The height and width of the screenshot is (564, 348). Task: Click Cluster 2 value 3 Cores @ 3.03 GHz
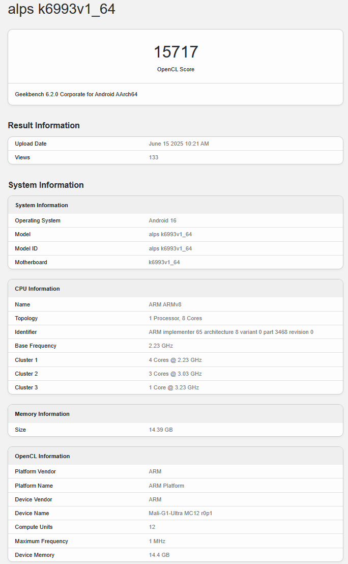tap(175, 374)
